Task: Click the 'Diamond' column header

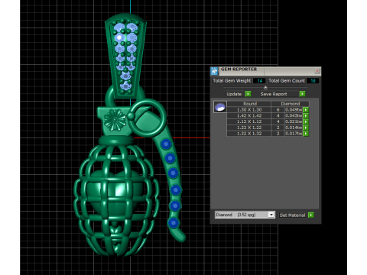Action: tap(291, 104)
